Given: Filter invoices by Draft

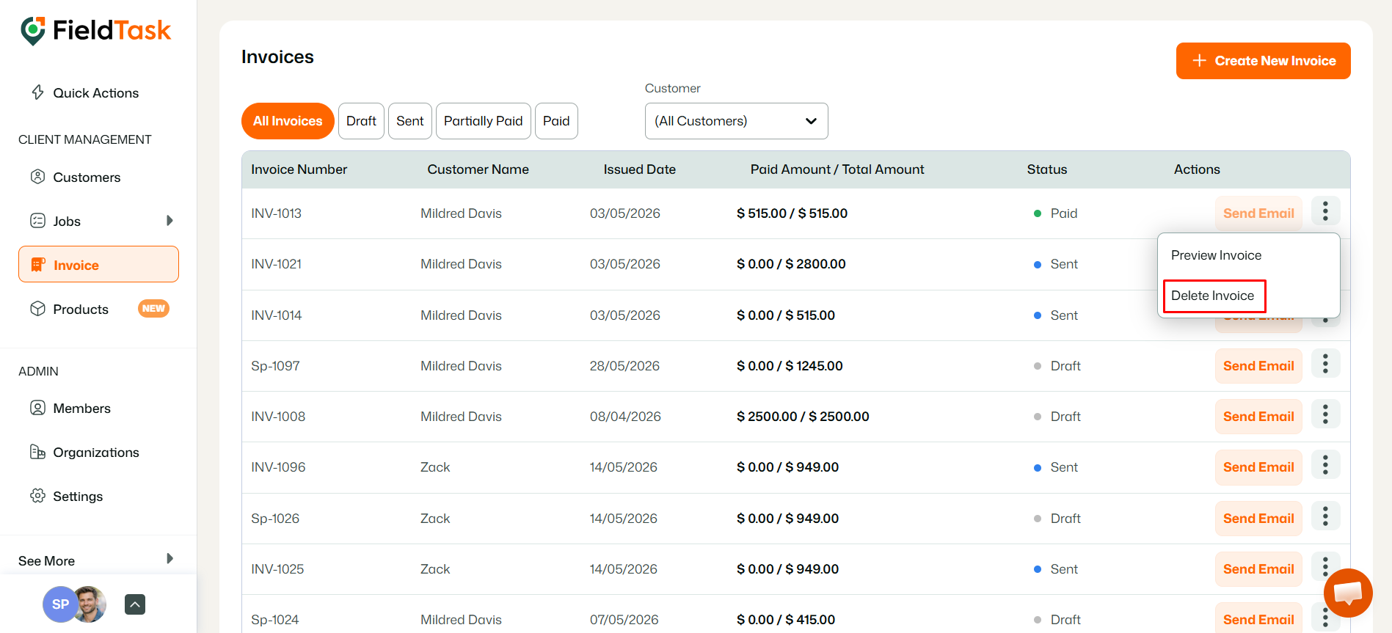Looking at the screenshot, I should 361,121.
